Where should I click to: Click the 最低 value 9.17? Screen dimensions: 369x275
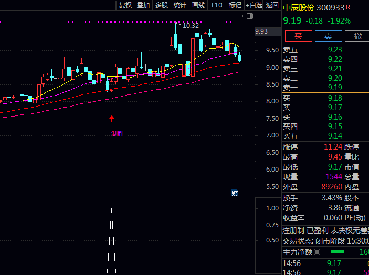pyautogui.click(x=335, y=167)
